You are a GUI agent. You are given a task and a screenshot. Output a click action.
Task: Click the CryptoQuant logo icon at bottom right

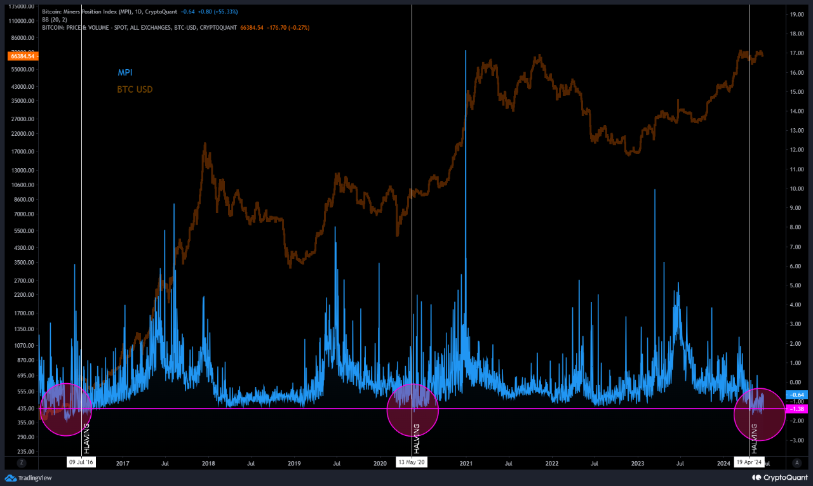pos(756,477)
